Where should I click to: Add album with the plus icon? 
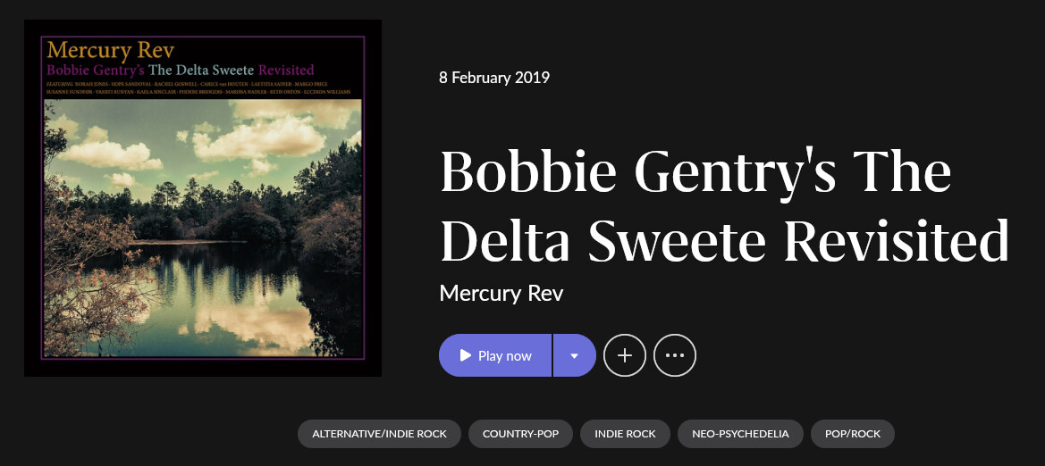pyautogui.click(x=625, y=355)
